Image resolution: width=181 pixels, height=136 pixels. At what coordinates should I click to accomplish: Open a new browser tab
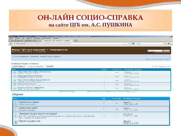[x=76, y=41]
